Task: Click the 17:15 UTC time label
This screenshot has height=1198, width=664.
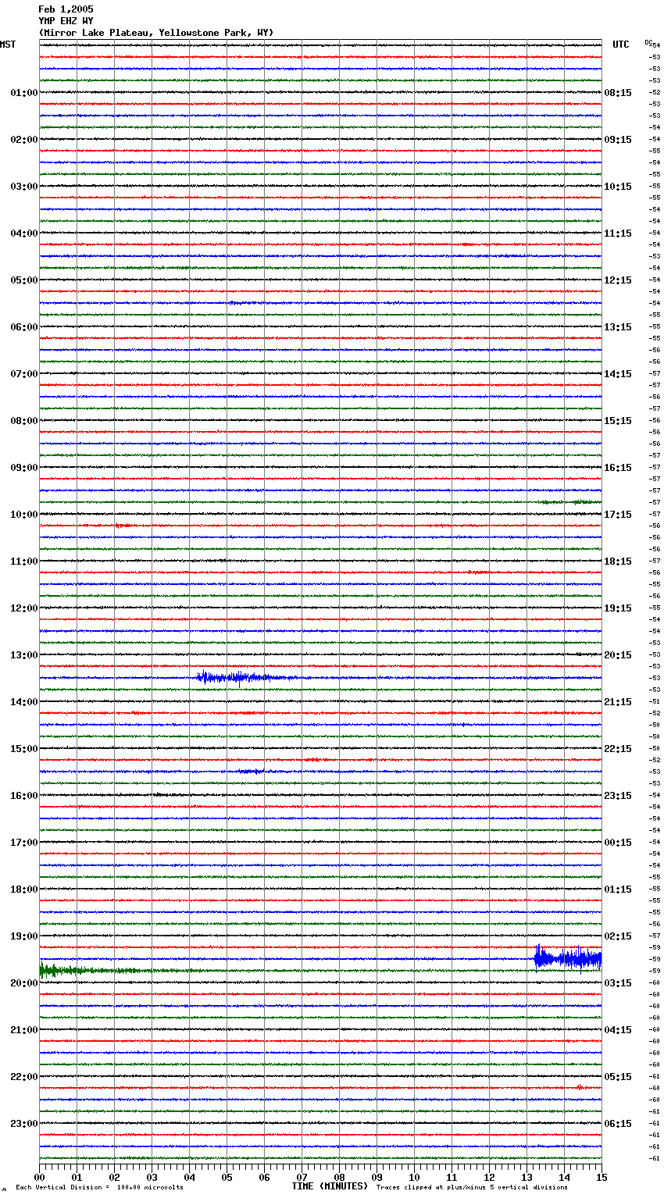Action: (618, 515)
